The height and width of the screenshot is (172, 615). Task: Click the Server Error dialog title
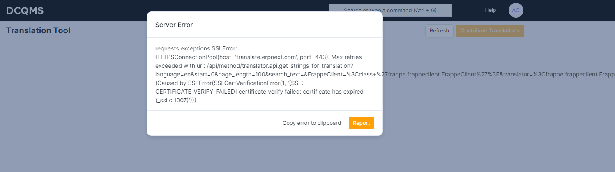174,25
